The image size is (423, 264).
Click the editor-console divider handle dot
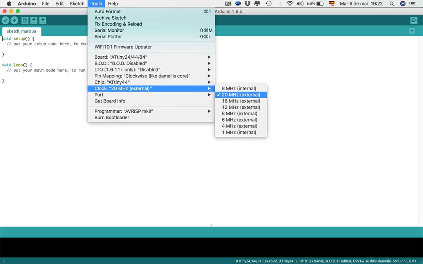211,225
